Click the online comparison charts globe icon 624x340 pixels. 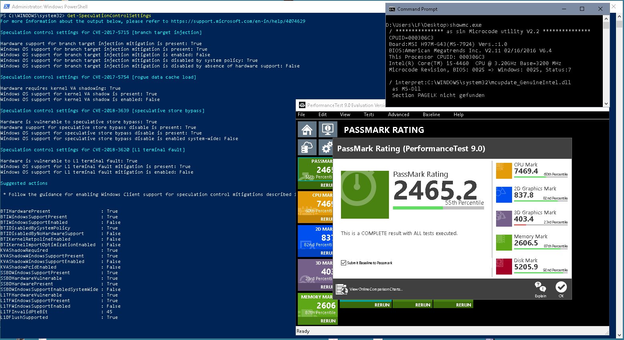[x=342, y=289]
